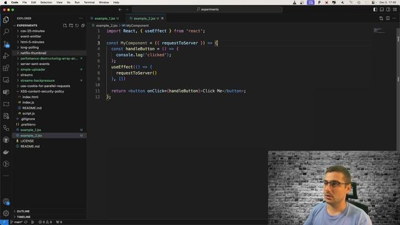The height and width of the screenshot is (225, 400).
Task: Click the main branch in status bar
Action: pyautogui.click(x=16, y=222)
